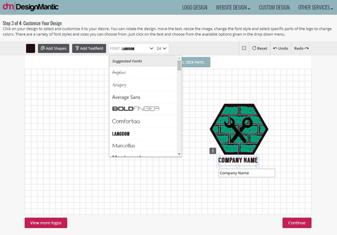337x235 pixels.
Task: Click the gray options icon beside the logo
Action: pyautogui.click(x=213, y=151)
